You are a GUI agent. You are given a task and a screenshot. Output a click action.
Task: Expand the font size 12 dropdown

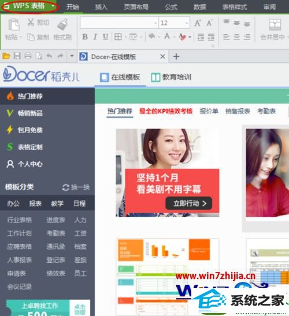click(187, 23)
